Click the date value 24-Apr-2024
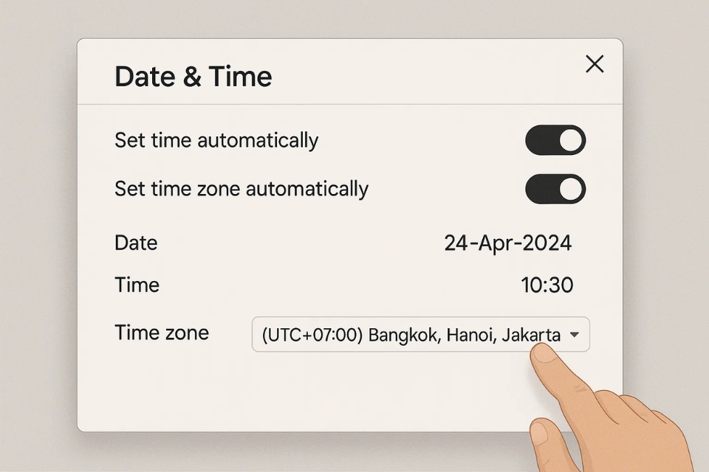 click(507, 243)
